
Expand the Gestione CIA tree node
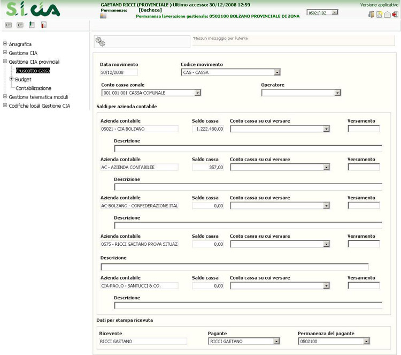5,52
